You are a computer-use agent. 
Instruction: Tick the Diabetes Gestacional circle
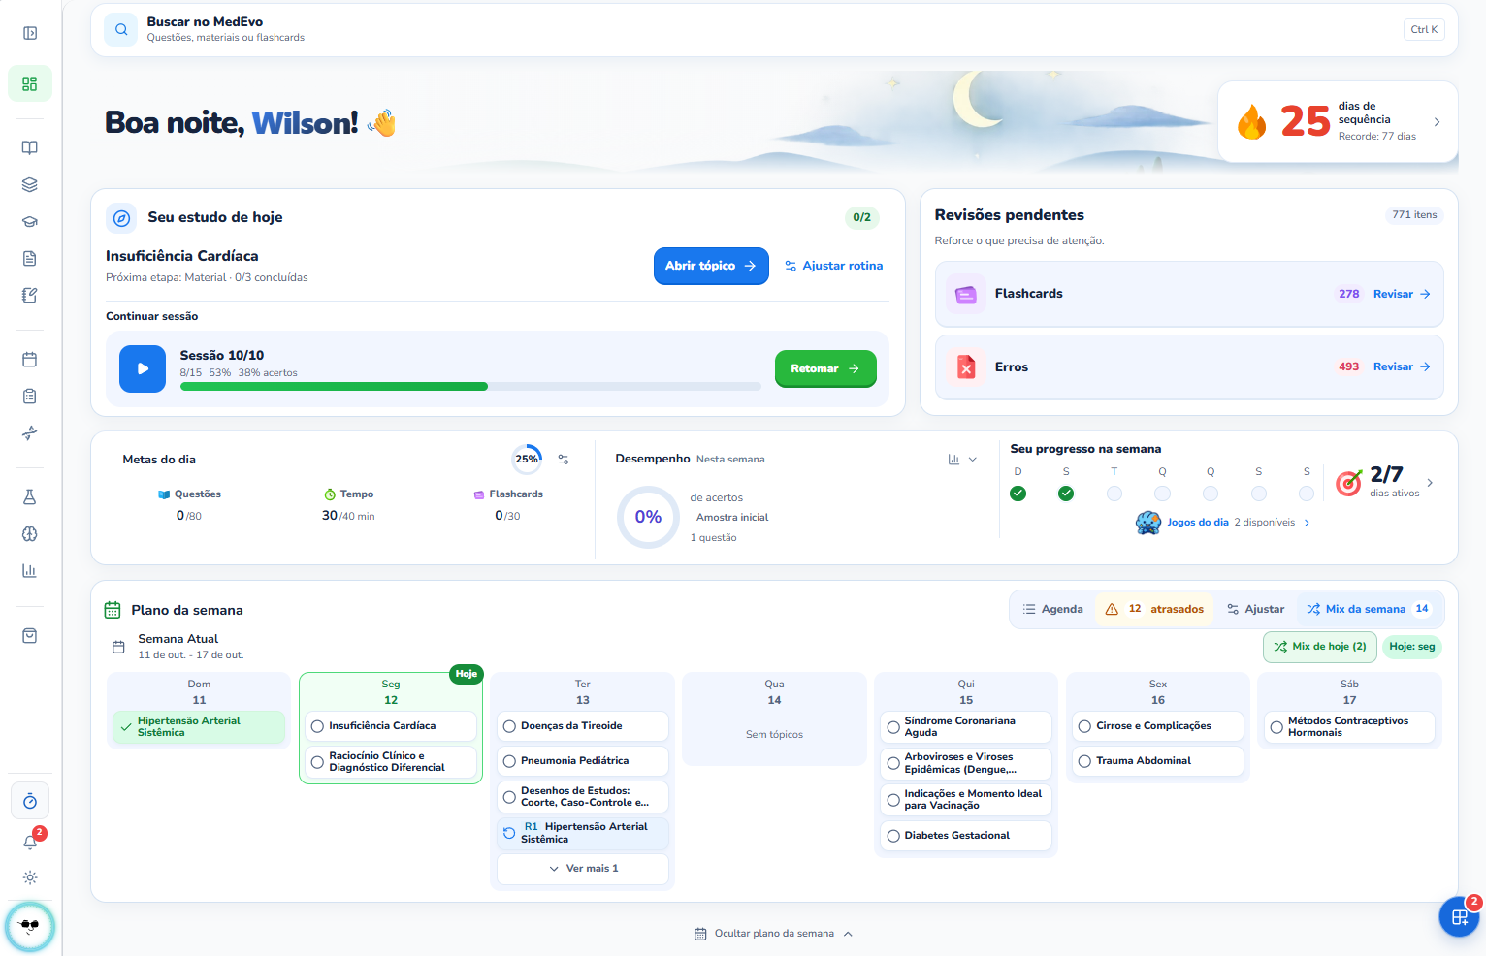point(893,836)
